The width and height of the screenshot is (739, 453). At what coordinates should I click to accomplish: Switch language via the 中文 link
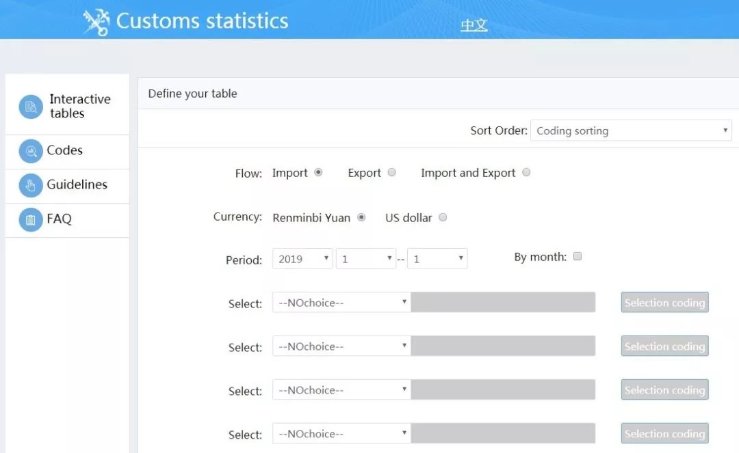[474, 25]
